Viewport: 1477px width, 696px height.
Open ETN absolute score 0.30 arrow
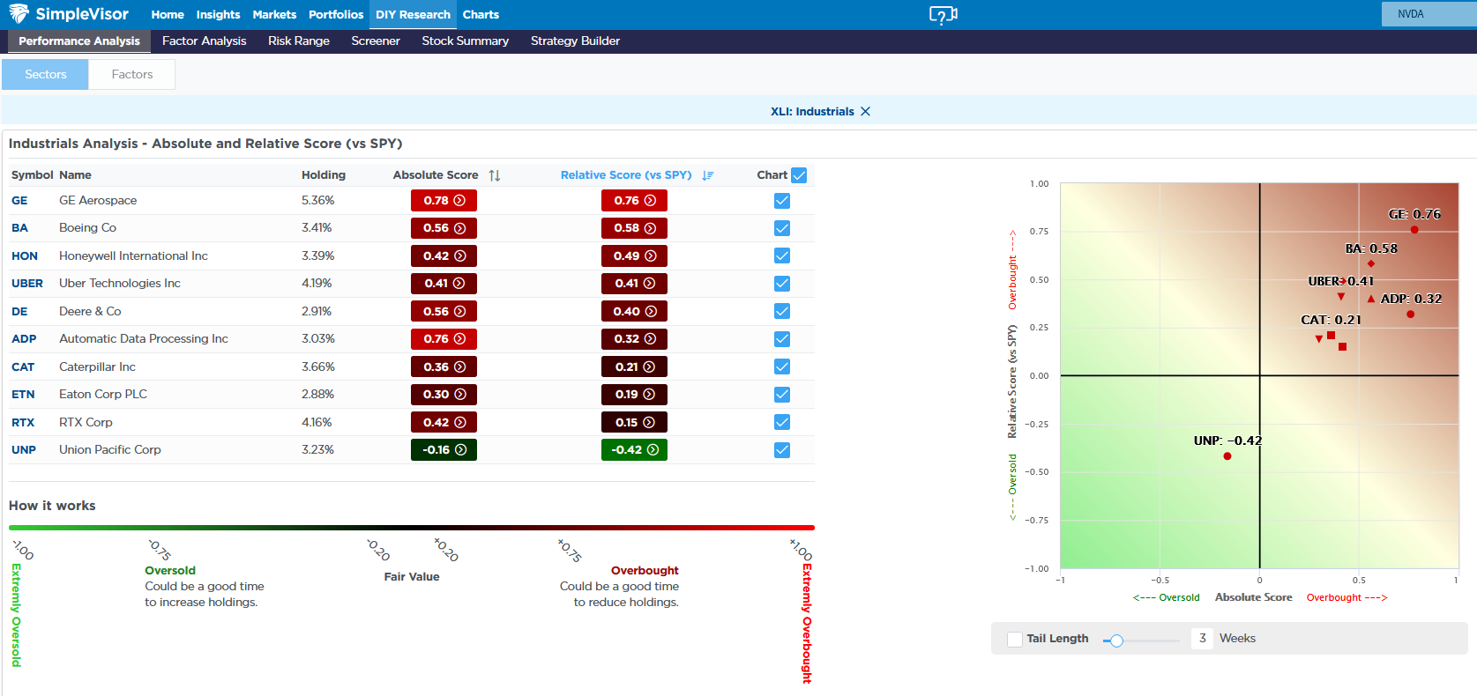(459, 395)
